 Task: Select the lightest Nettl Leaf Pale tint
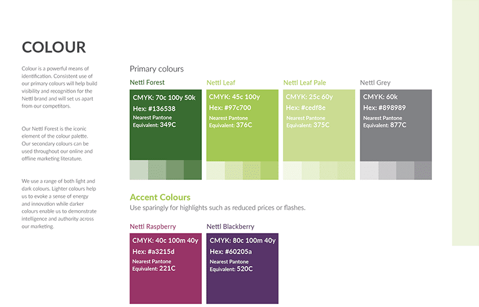pos(292,170)
